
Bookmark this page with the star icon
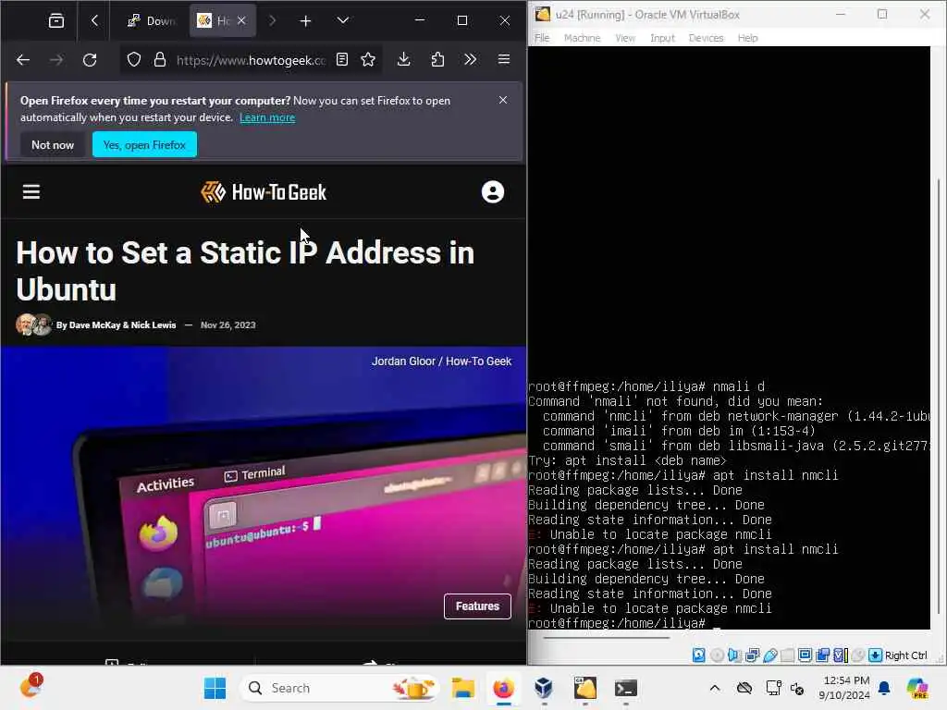pyautogui.click(x=368, y=59)
